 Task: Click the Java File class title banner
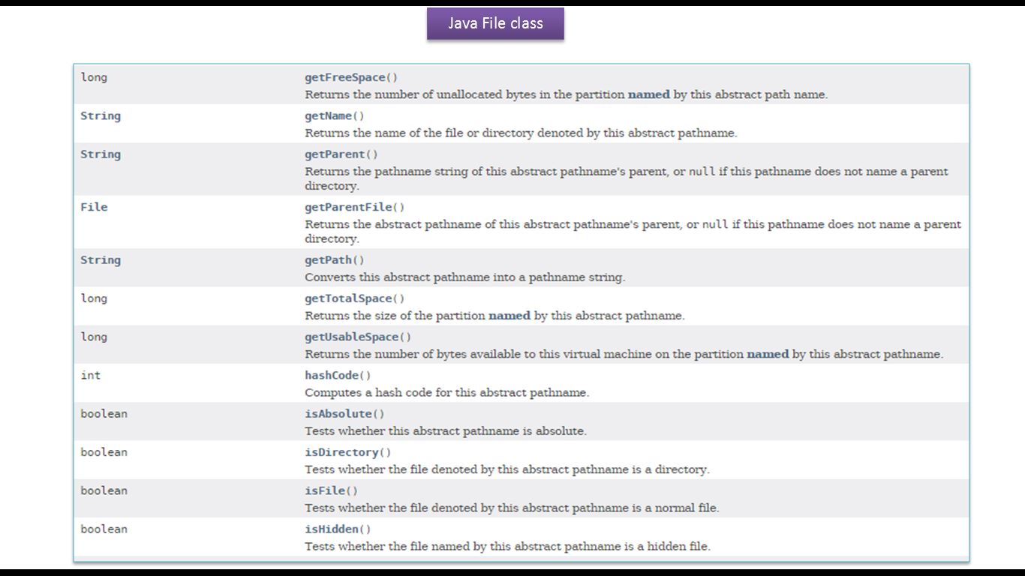click(x=495, y=23)
